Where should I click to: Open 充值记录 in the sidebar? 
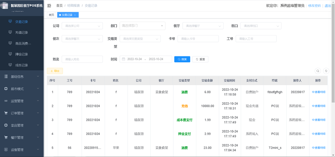click(22, 33)
